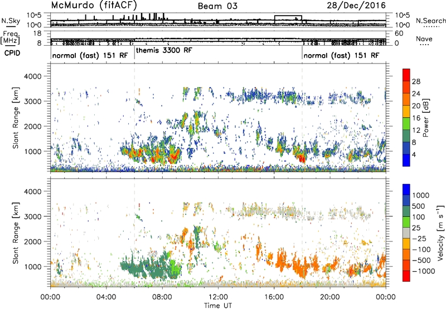Select the "4000" tick of the power panel

(33, 76)
